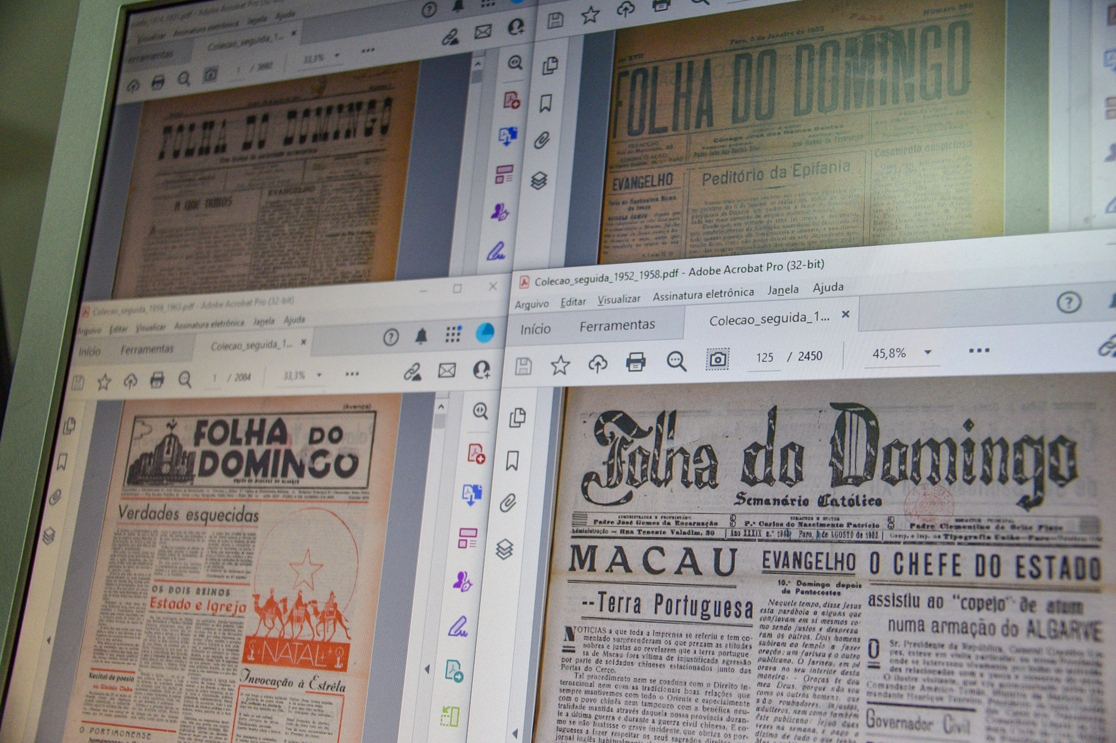Switch to Ferramentas tab in 1959_1963 window
Viewport: 1116px width, 743px height.
tap(147, 349)
